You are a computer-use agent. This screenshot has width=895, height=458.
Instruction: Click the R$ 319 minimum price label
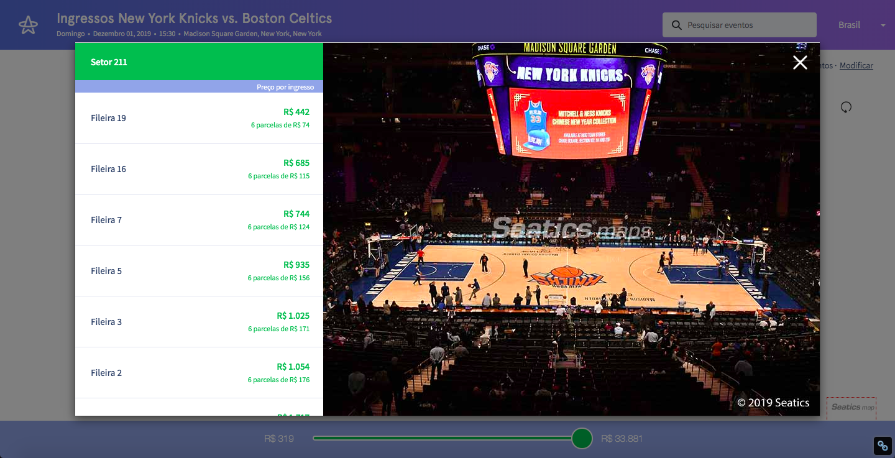point(279,439)
